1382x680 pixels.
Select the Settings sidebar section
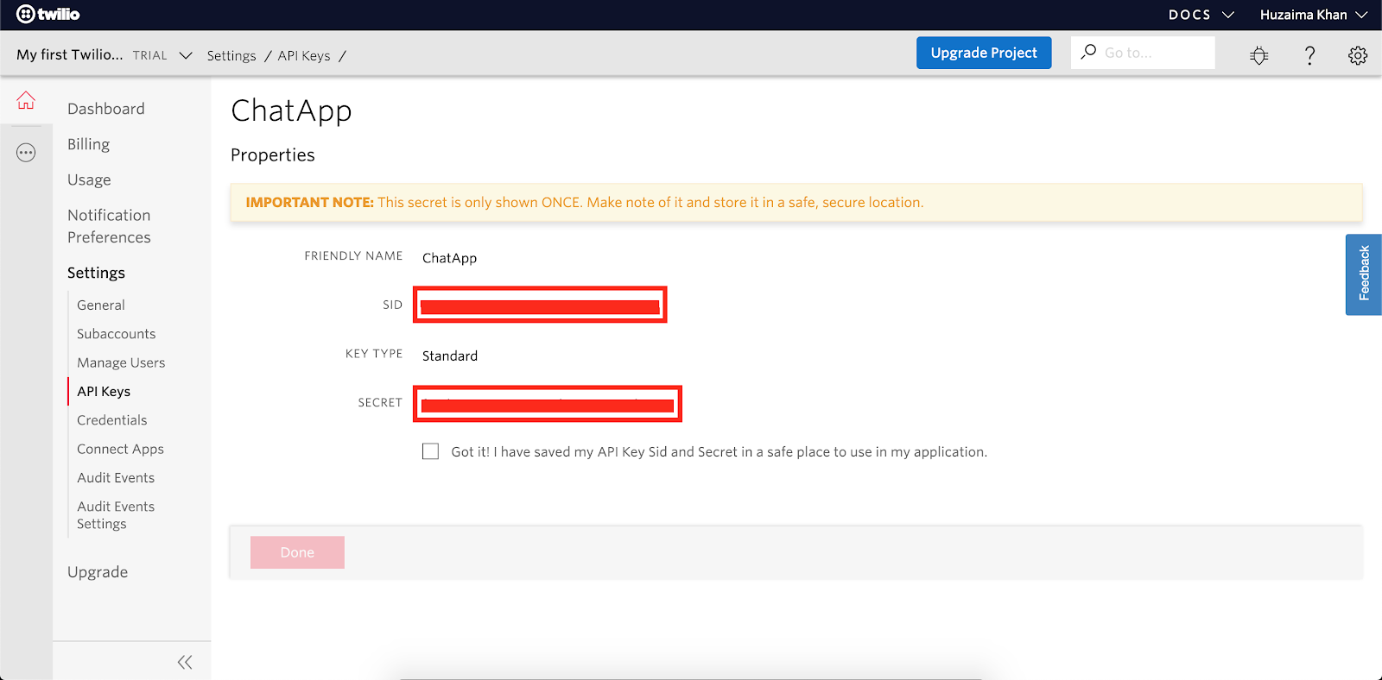pyautogui.click(x=96, y=273)
